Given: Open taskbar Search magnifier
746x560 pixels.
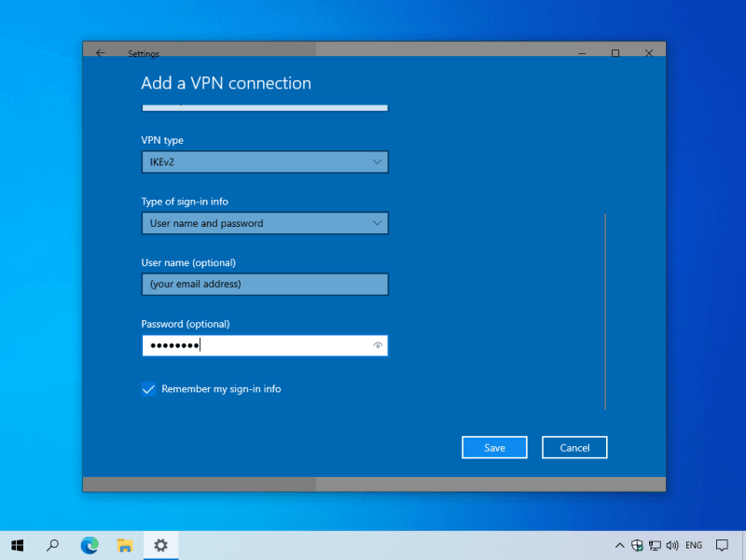Looking at the screenshot, I should click(x=53, y=545).
